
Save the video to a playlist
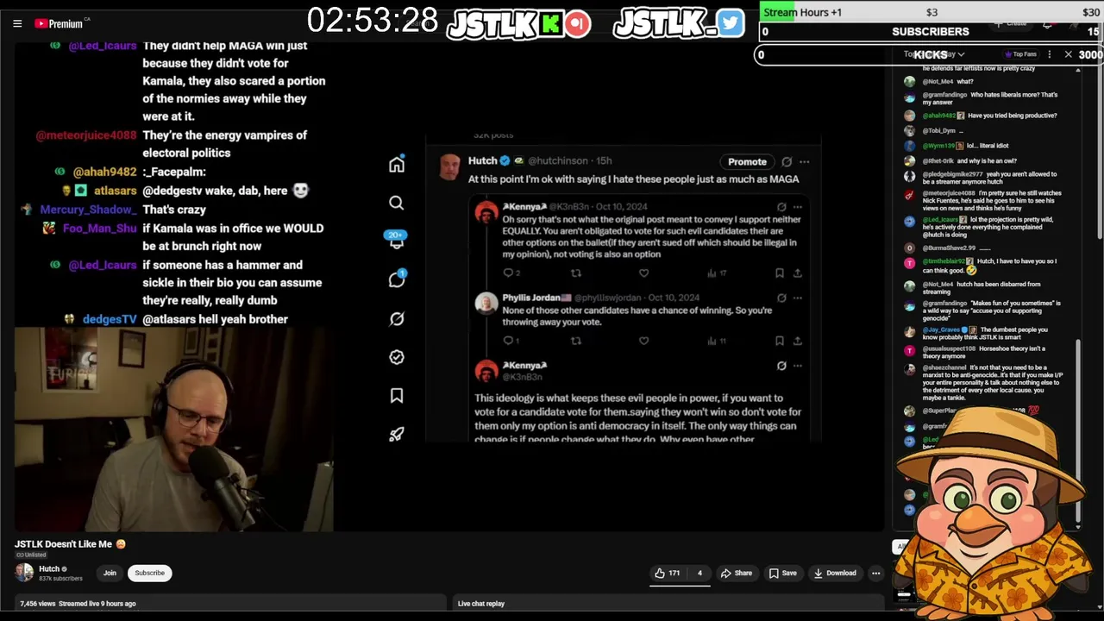click(783, 573)
